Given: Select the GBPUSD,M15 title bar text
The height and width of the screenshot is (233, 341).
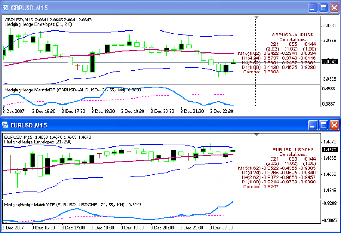Looking at the screenshot, I should pyautogui.click(x=29, y=8).
